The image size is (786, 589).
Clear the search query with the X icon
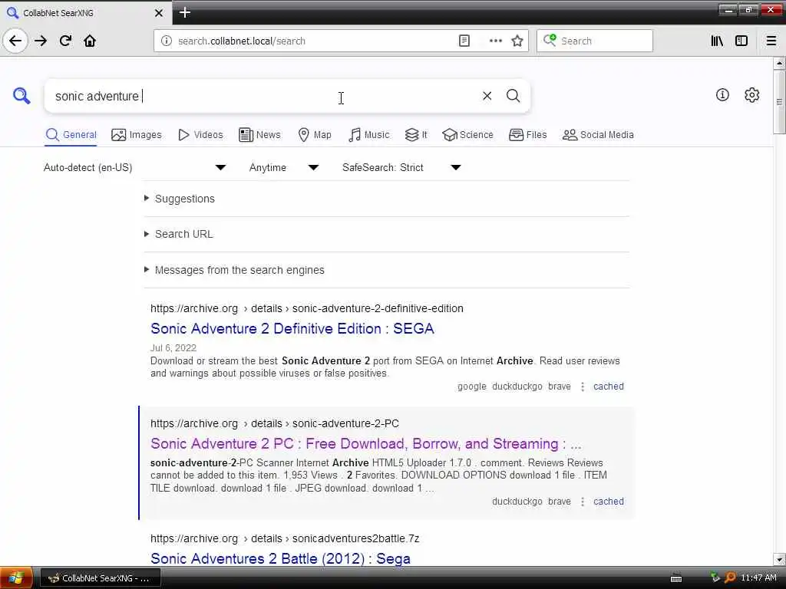click(487, 96)
